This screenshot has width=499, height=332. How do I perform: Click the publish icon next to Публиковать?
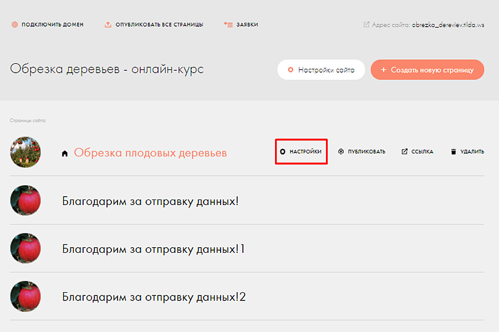pos(341,152)
